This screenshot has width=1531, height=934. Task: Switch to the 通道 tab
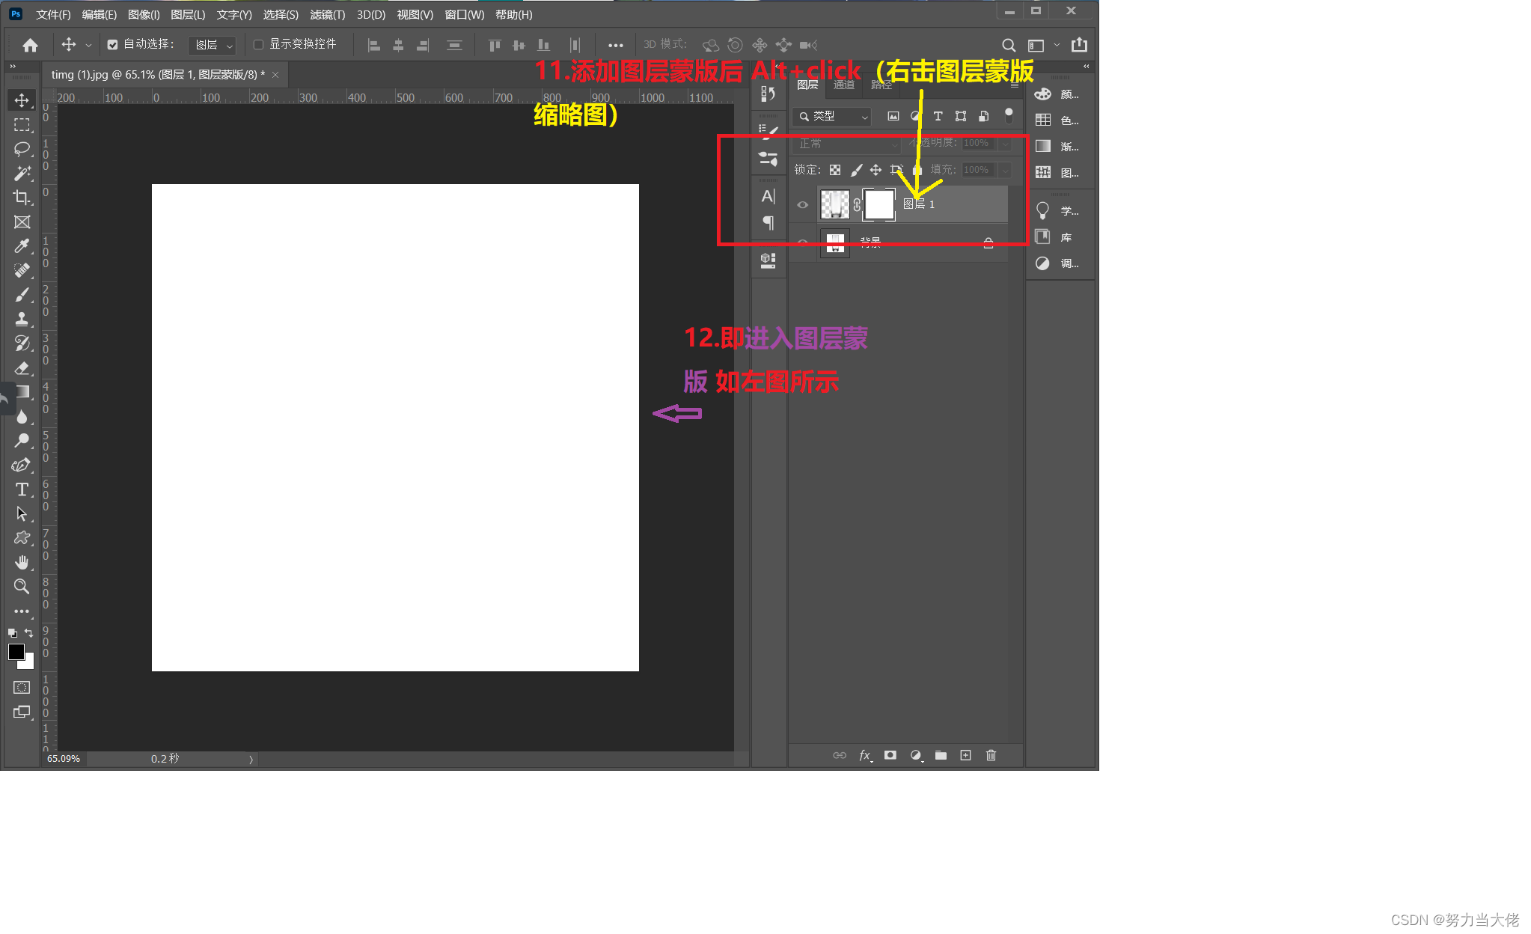[843, 85]
